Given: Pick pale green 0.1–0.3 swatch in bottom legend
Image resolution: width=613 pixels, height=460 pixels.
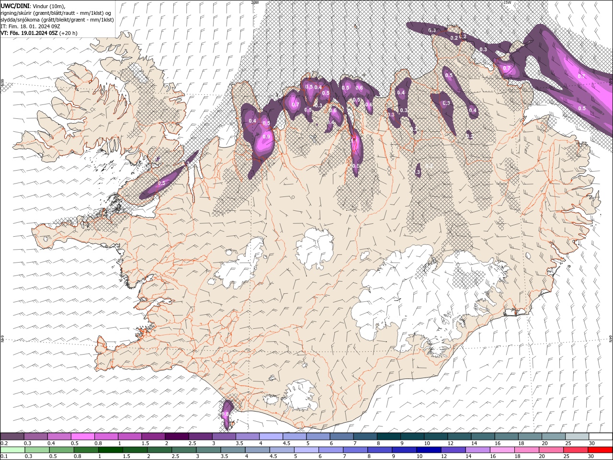Looking at the screenshot, I should [12, 450].
